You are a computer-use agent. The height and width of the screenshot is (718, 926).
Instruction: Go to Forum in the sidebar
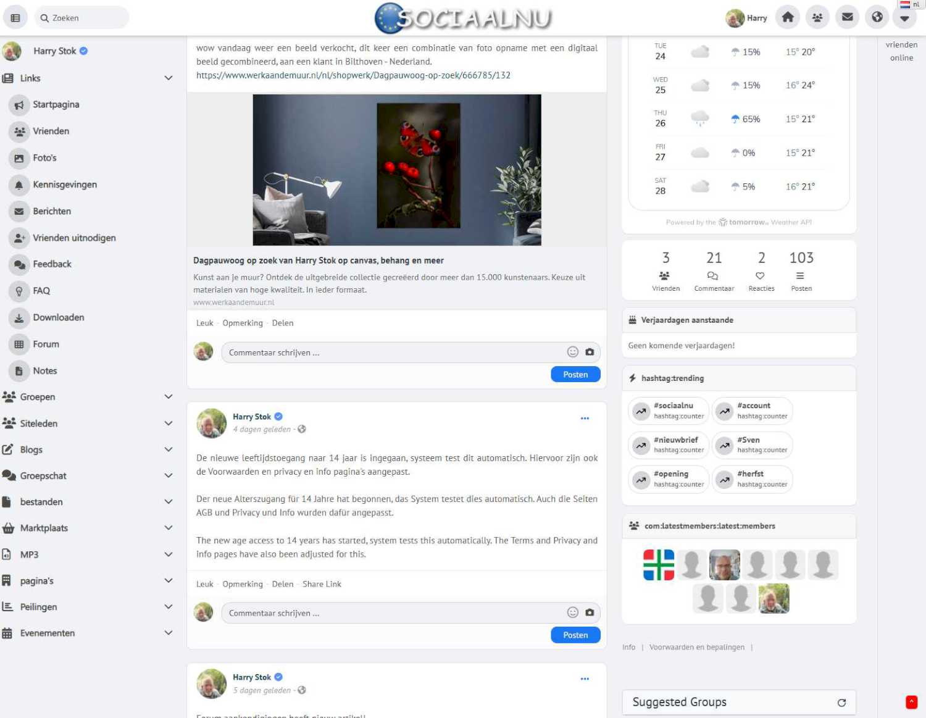pos(46,344)
